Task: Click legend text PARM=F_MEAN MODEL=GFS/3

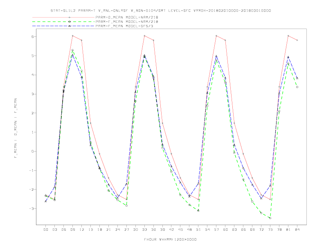Action: coord(124,26)
